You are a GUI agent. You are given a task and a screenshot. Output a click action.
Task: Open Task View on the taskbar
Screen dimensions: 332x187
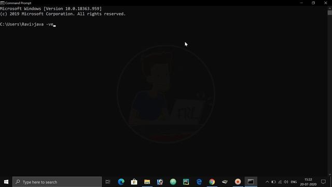(108, 182)
